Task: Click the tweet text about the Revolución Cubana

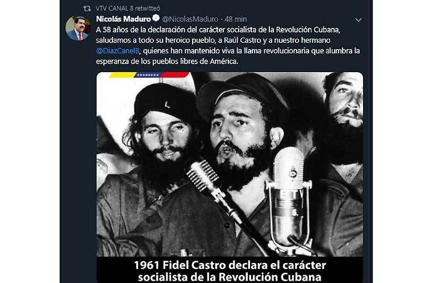Action: 228,45
